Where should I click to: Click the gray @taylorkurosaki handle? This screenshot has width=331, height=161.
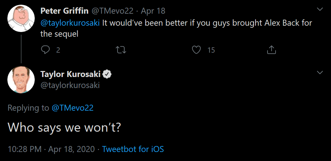70,85
